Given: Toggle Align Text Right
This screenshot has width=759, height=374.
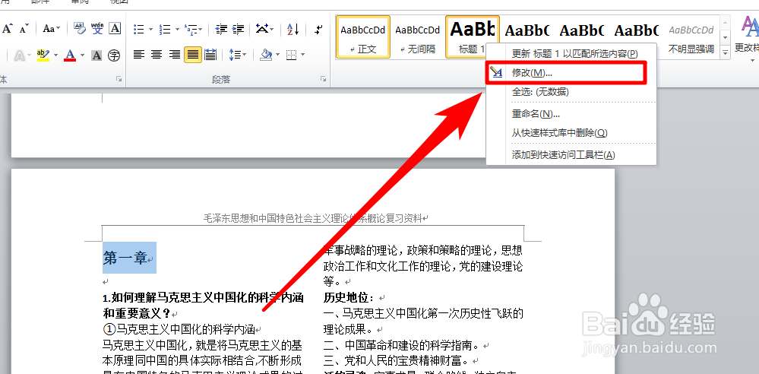Looking at the screenshot, I should coord(174,55).
